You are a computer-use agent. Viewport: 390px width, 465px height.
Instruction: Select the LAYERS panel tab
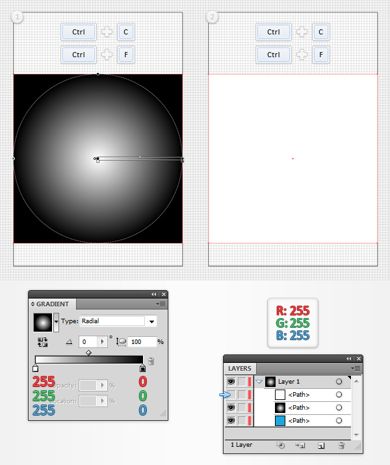pyautogui.click(x=240, y=368)
